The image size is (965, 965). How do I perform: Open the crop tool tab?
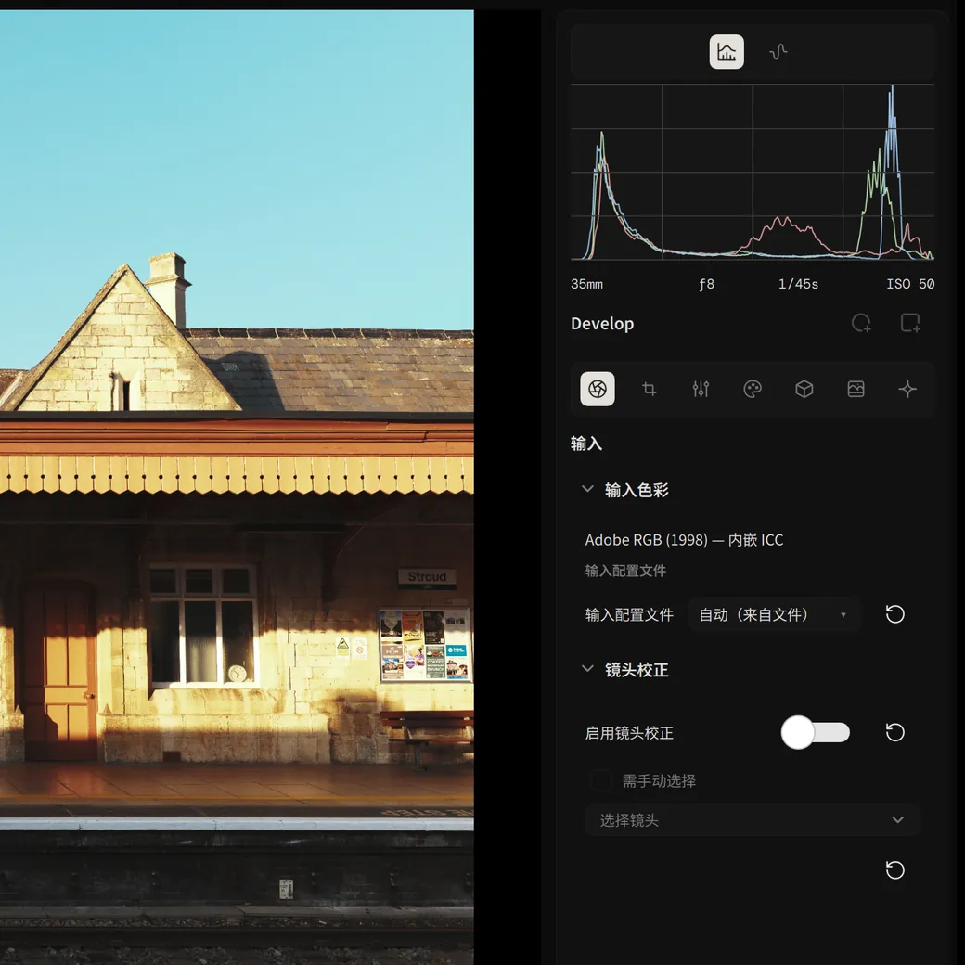pyautogui.click(x=649, y=389)
